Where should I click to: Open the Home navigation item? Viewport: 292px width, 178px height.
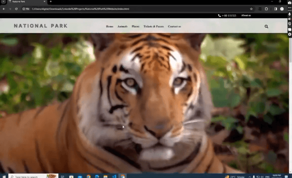pyautogui.click(x=109, y=26)
